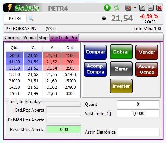Click the yellow Inverter button
Screen dimensions: 166x143
click(x=121, y=86)
